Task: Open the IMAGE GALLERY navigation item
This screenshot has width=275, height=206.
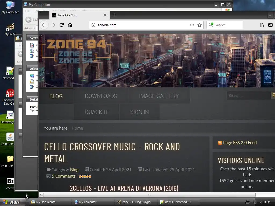Action: (159, 96)
